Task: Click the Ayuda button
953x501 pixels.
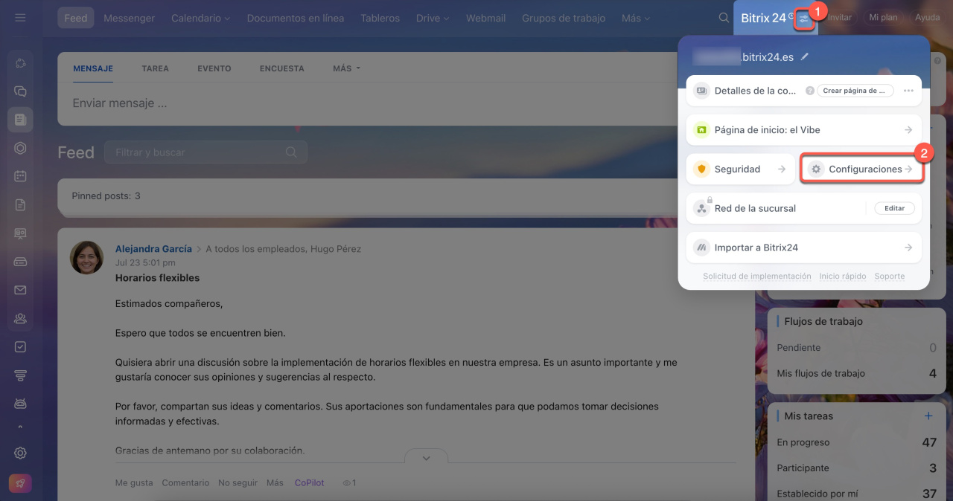Action: tap(927, 18)
